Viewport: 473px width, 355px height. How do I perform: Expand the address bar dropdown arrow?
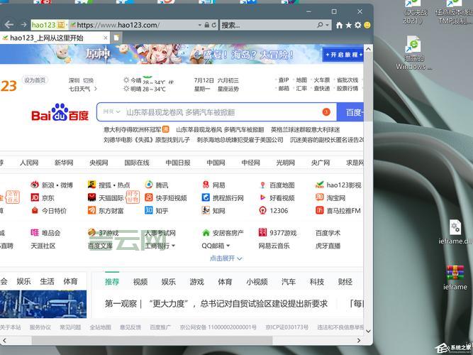tap(200, 25)
